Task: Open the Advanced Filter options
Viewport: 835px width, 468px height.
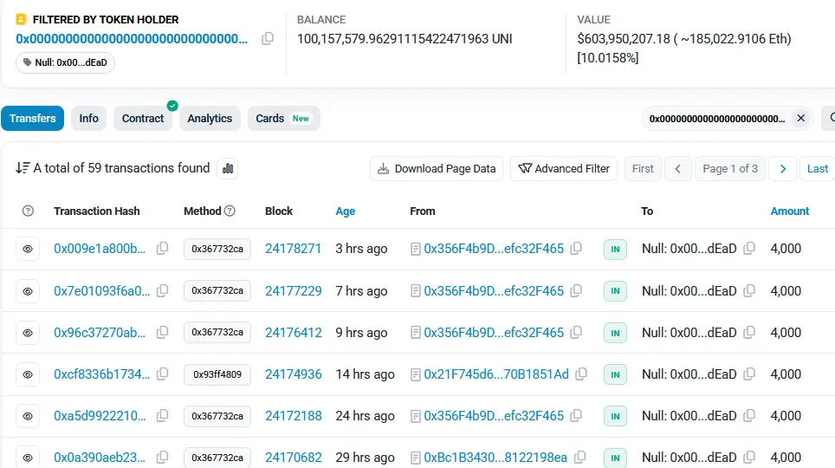Action: coord(563,168)
